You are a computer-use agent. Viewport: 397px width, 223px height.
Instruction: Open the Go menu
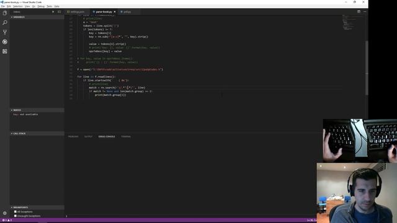pyautogui.click(x=33, y=6)
